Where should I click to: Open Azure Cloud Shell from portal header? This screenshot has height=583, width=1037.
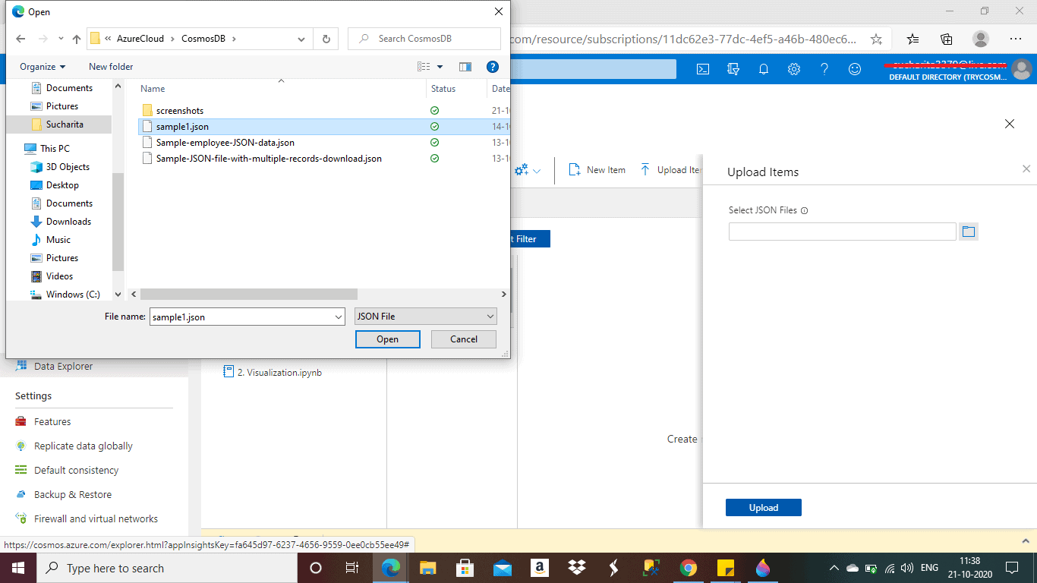pos(703,69)
